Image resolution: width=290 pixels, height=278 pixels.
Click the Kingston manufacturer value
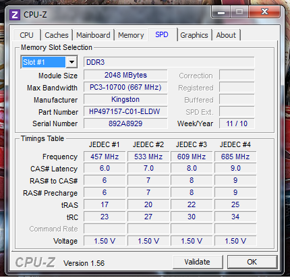125,99
